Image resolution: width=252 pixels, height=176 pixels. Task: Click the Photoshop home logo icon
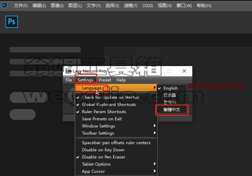(x=12, y=22)
